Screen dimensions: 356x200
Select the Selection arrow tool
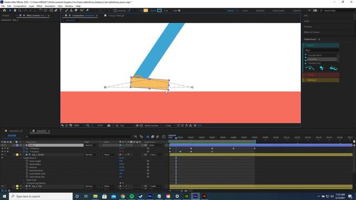coord(10,11)
